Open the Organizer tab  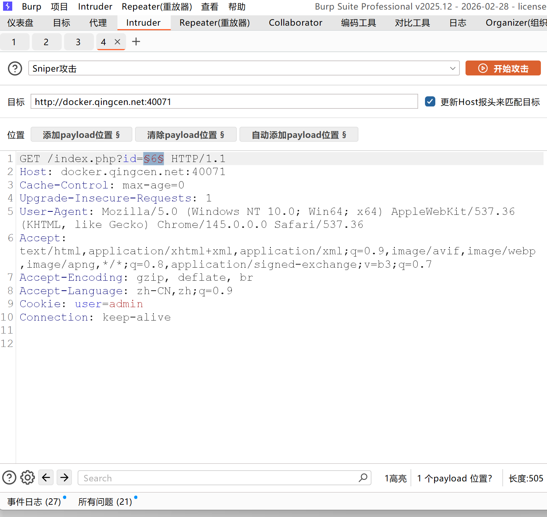[516, 23]
